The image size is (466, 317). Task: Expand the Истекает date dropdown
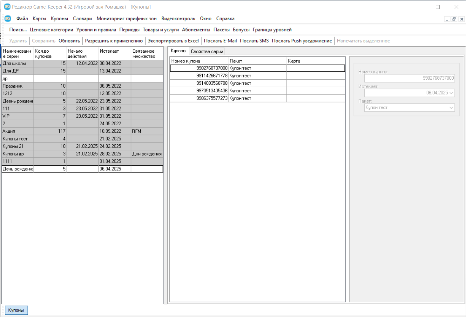pyautogui.click(x=451, y=93)
